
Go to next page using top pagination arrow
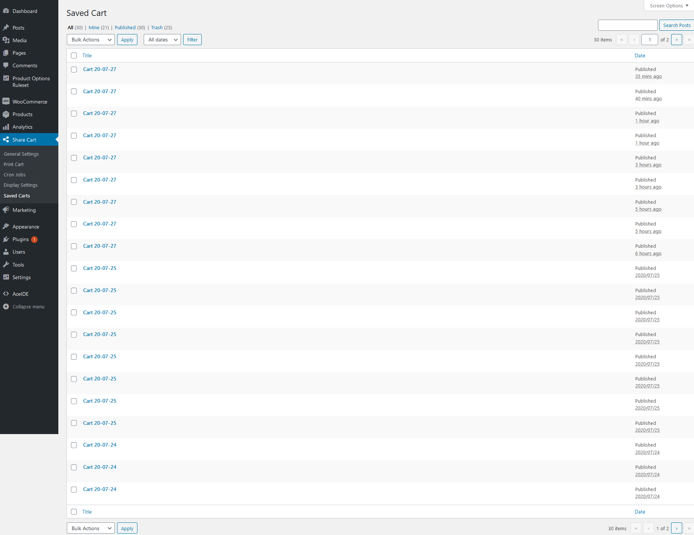(676, 40)
